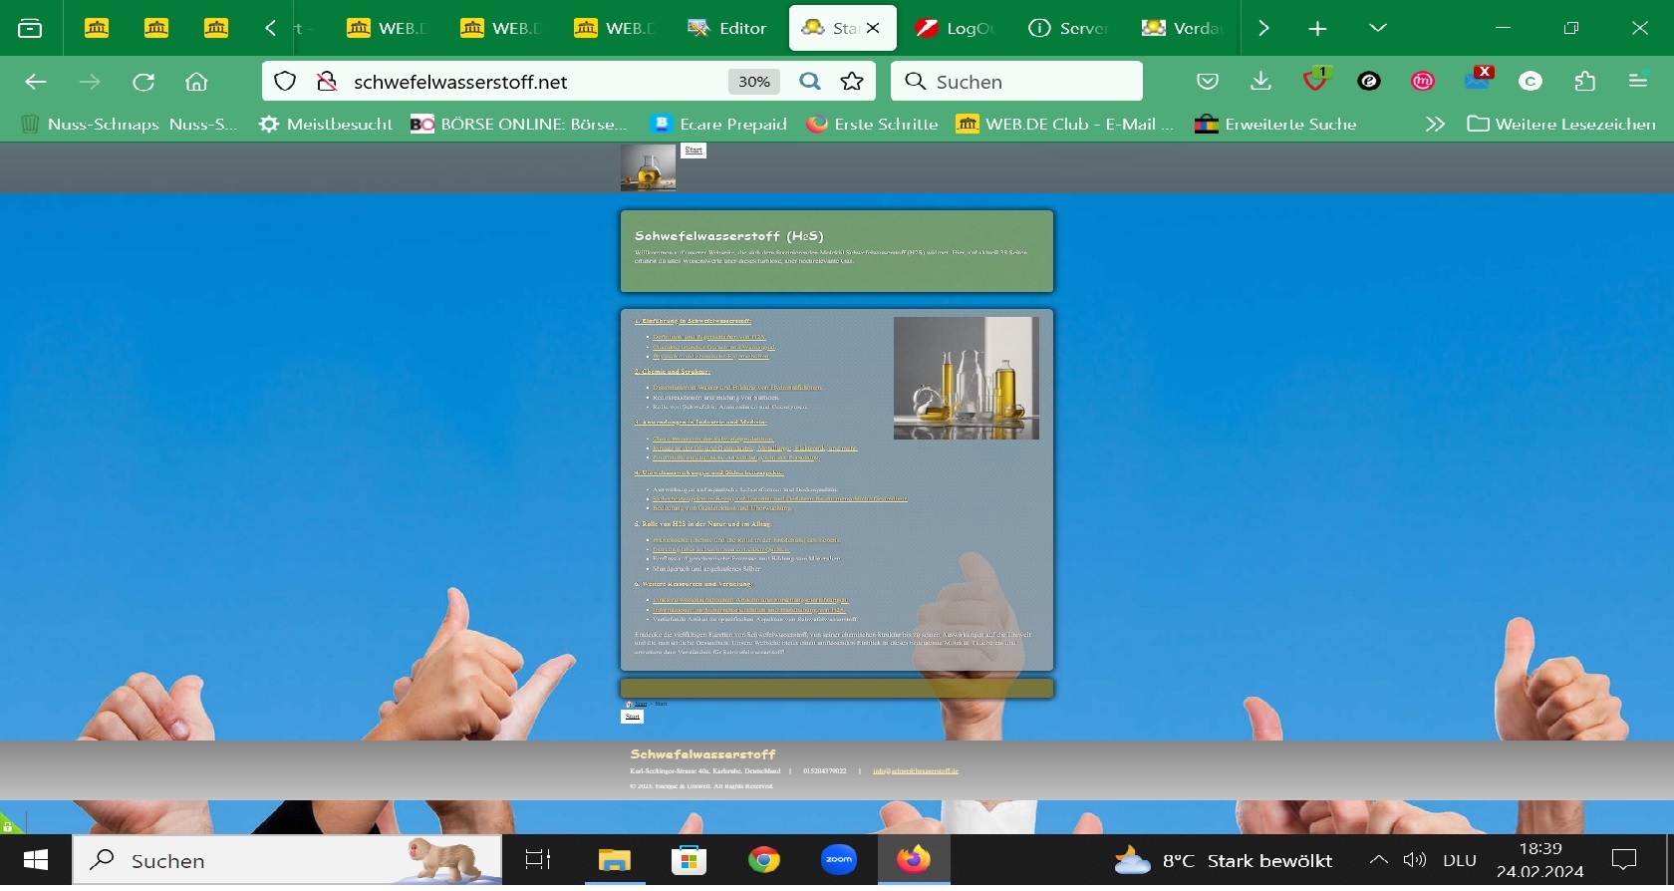Open the Downloads panel
Image resolution: width=1674 pixels, height=891 pixels.
(x=1260, y=82)
